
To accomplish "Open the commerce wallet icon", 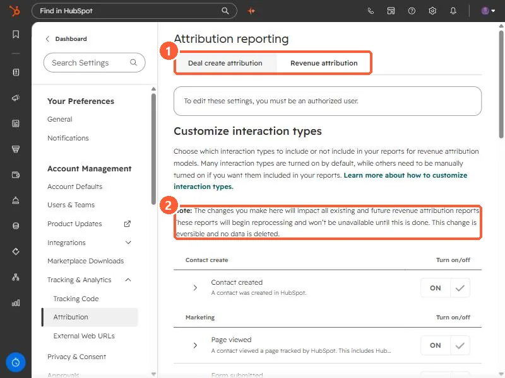I will click(x=16, y=175).
